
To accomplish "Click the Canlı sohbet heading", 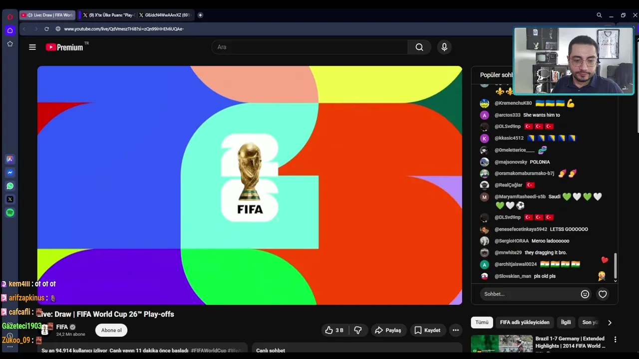I will tap(271, 351).
